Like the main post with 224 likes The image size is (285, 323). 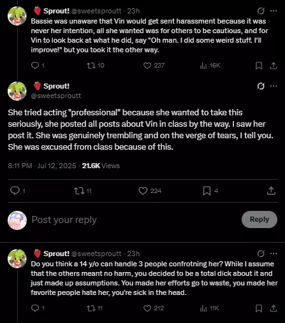[143, 190]
